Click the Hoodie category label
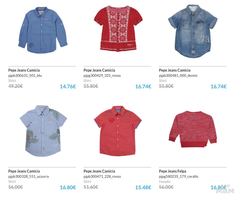Screen dimensions: 238x197 (165, 182)
